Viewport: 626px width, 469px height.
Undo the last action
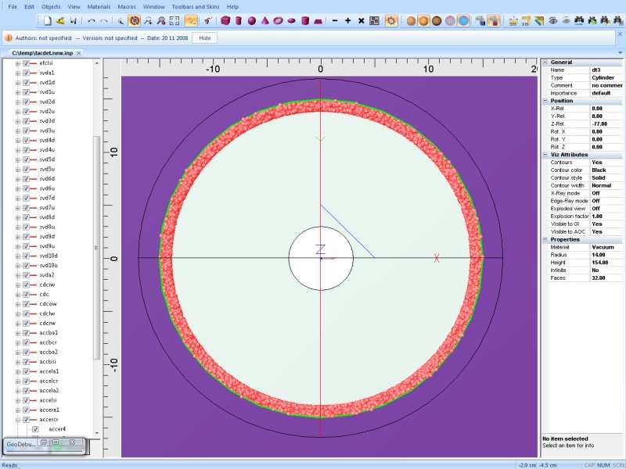(92, 21)
